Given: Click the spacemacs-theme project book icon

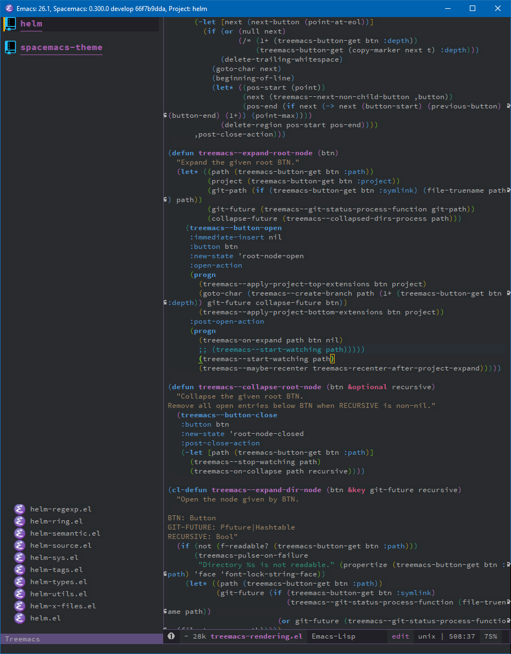Looking at the screenshot, I should pyautogui.click(x=10, y=47).
